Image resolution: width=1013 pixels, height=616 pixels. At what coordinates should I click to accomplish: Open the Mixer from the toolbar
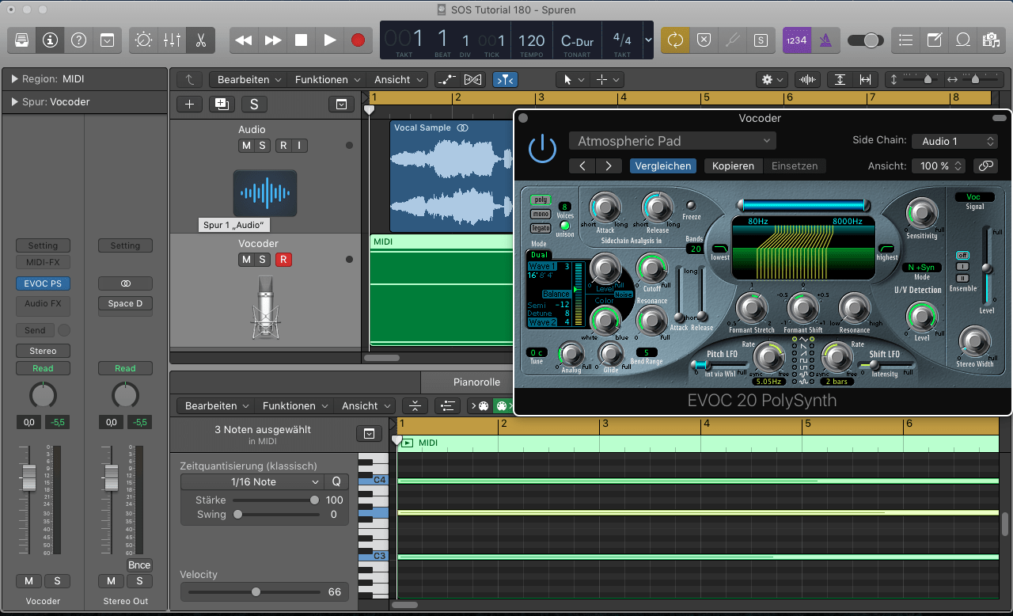[x=172, y=40]
